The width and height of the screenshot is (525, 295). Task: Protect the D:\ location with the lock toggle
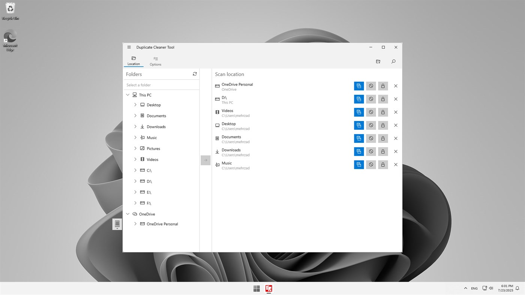click(x=383, y=99)
